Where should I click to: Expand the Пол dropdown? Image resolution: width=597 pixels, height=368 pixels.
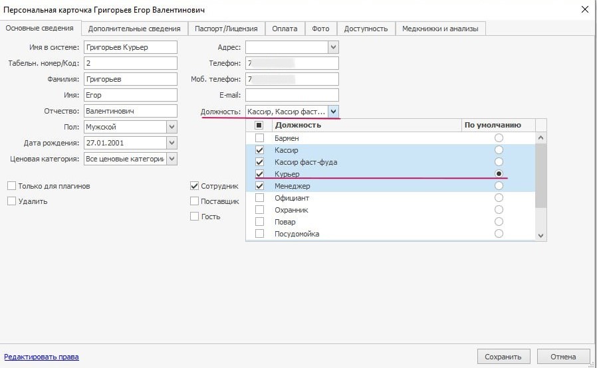172,127
